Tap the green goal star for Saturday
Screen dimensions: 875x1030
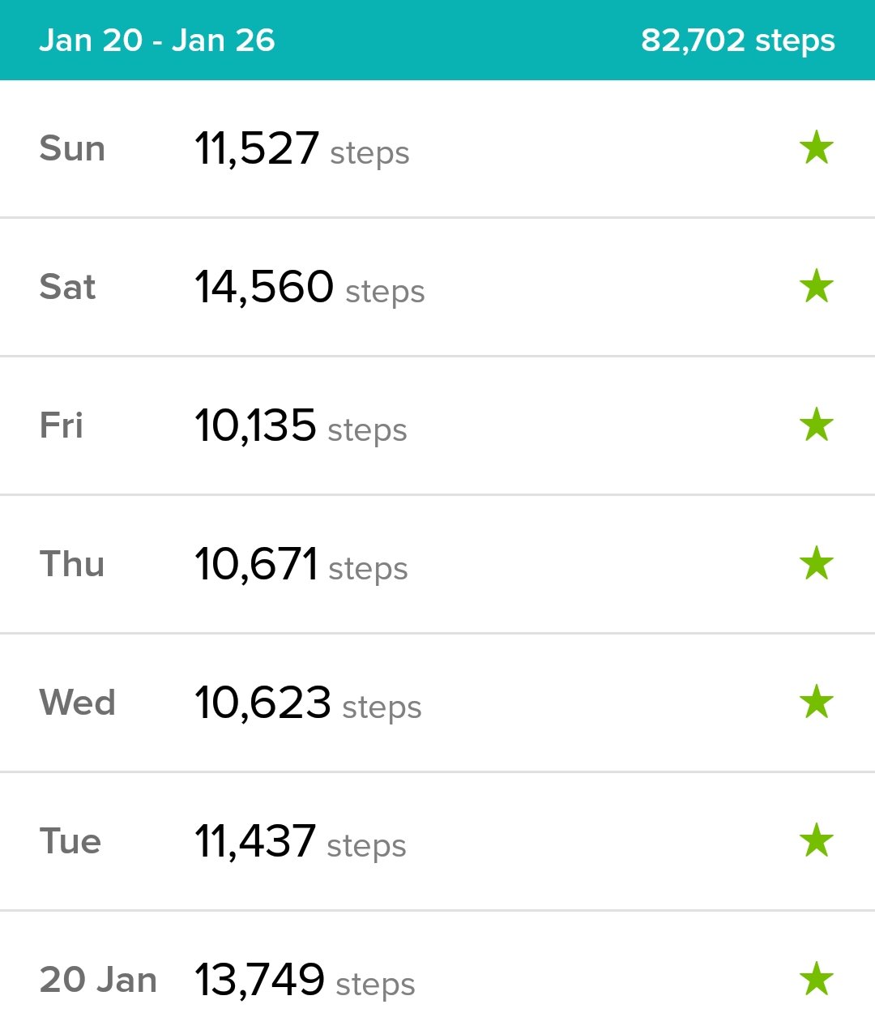coord(816,287)
